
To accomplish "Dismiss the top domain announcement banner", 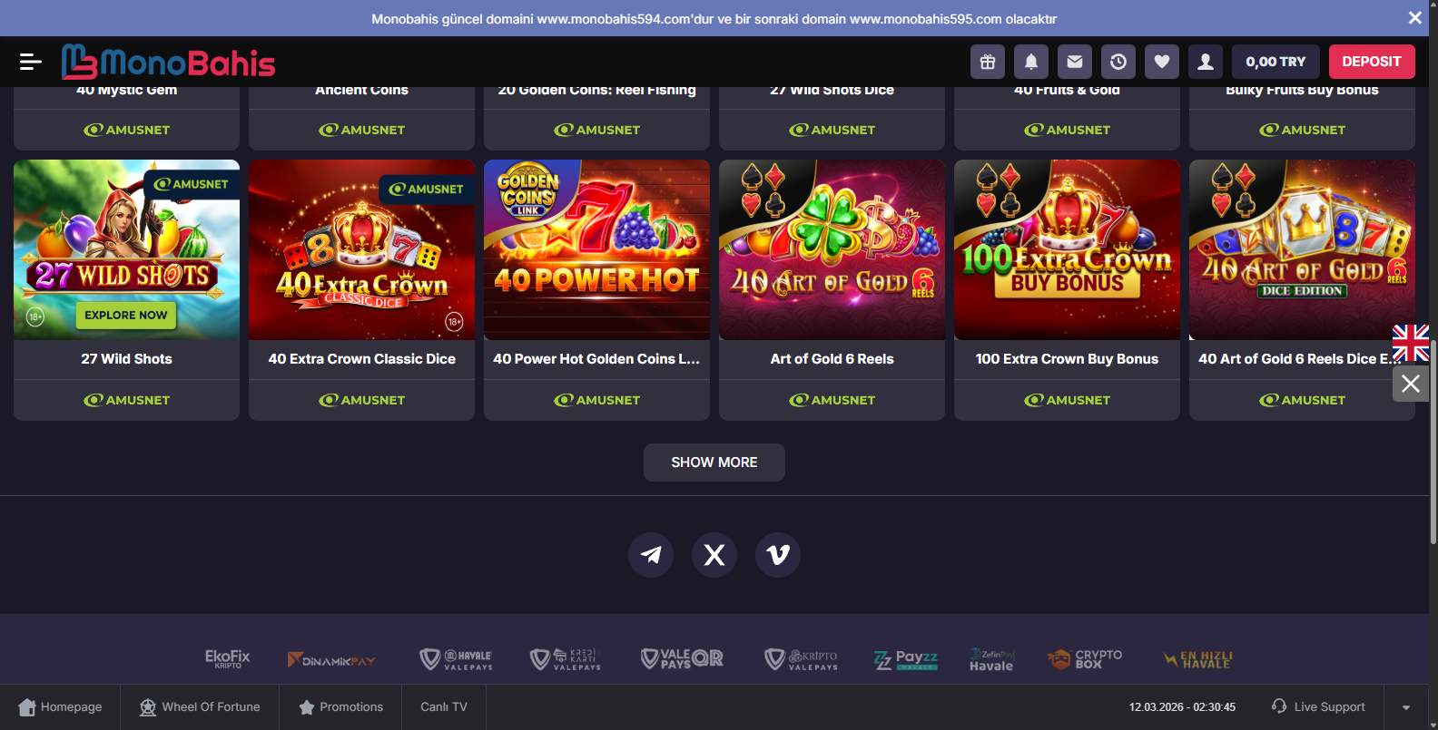I will pyautogui.click(x=1415, y=18).
